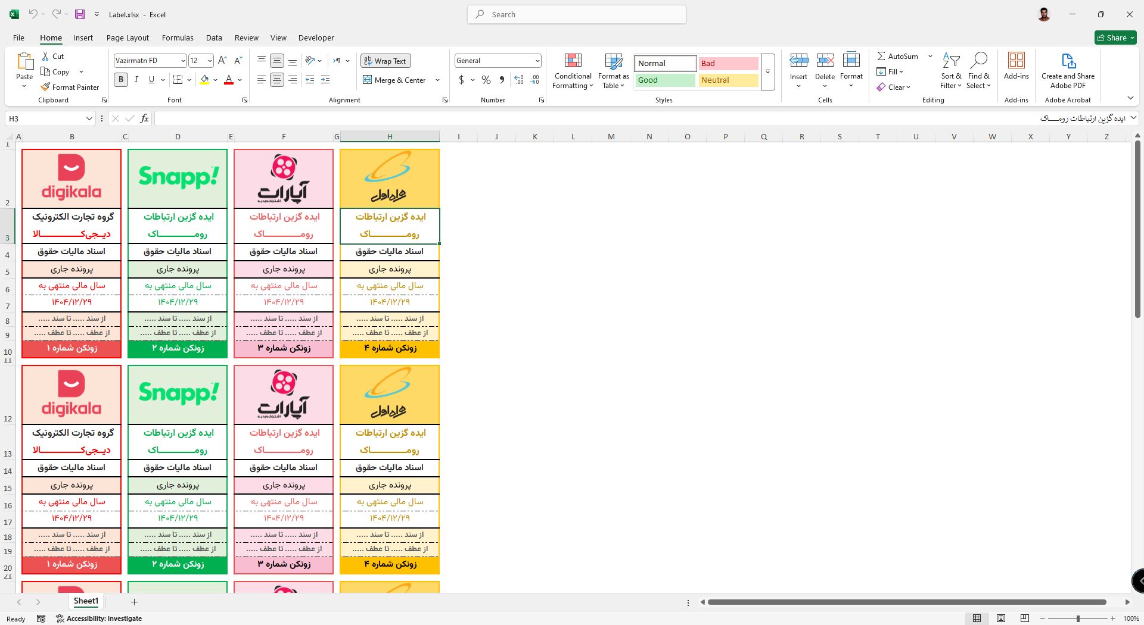The image size is (1144, 625).
Task: Click the Increase Indent icon
Action: pos(325,80)
